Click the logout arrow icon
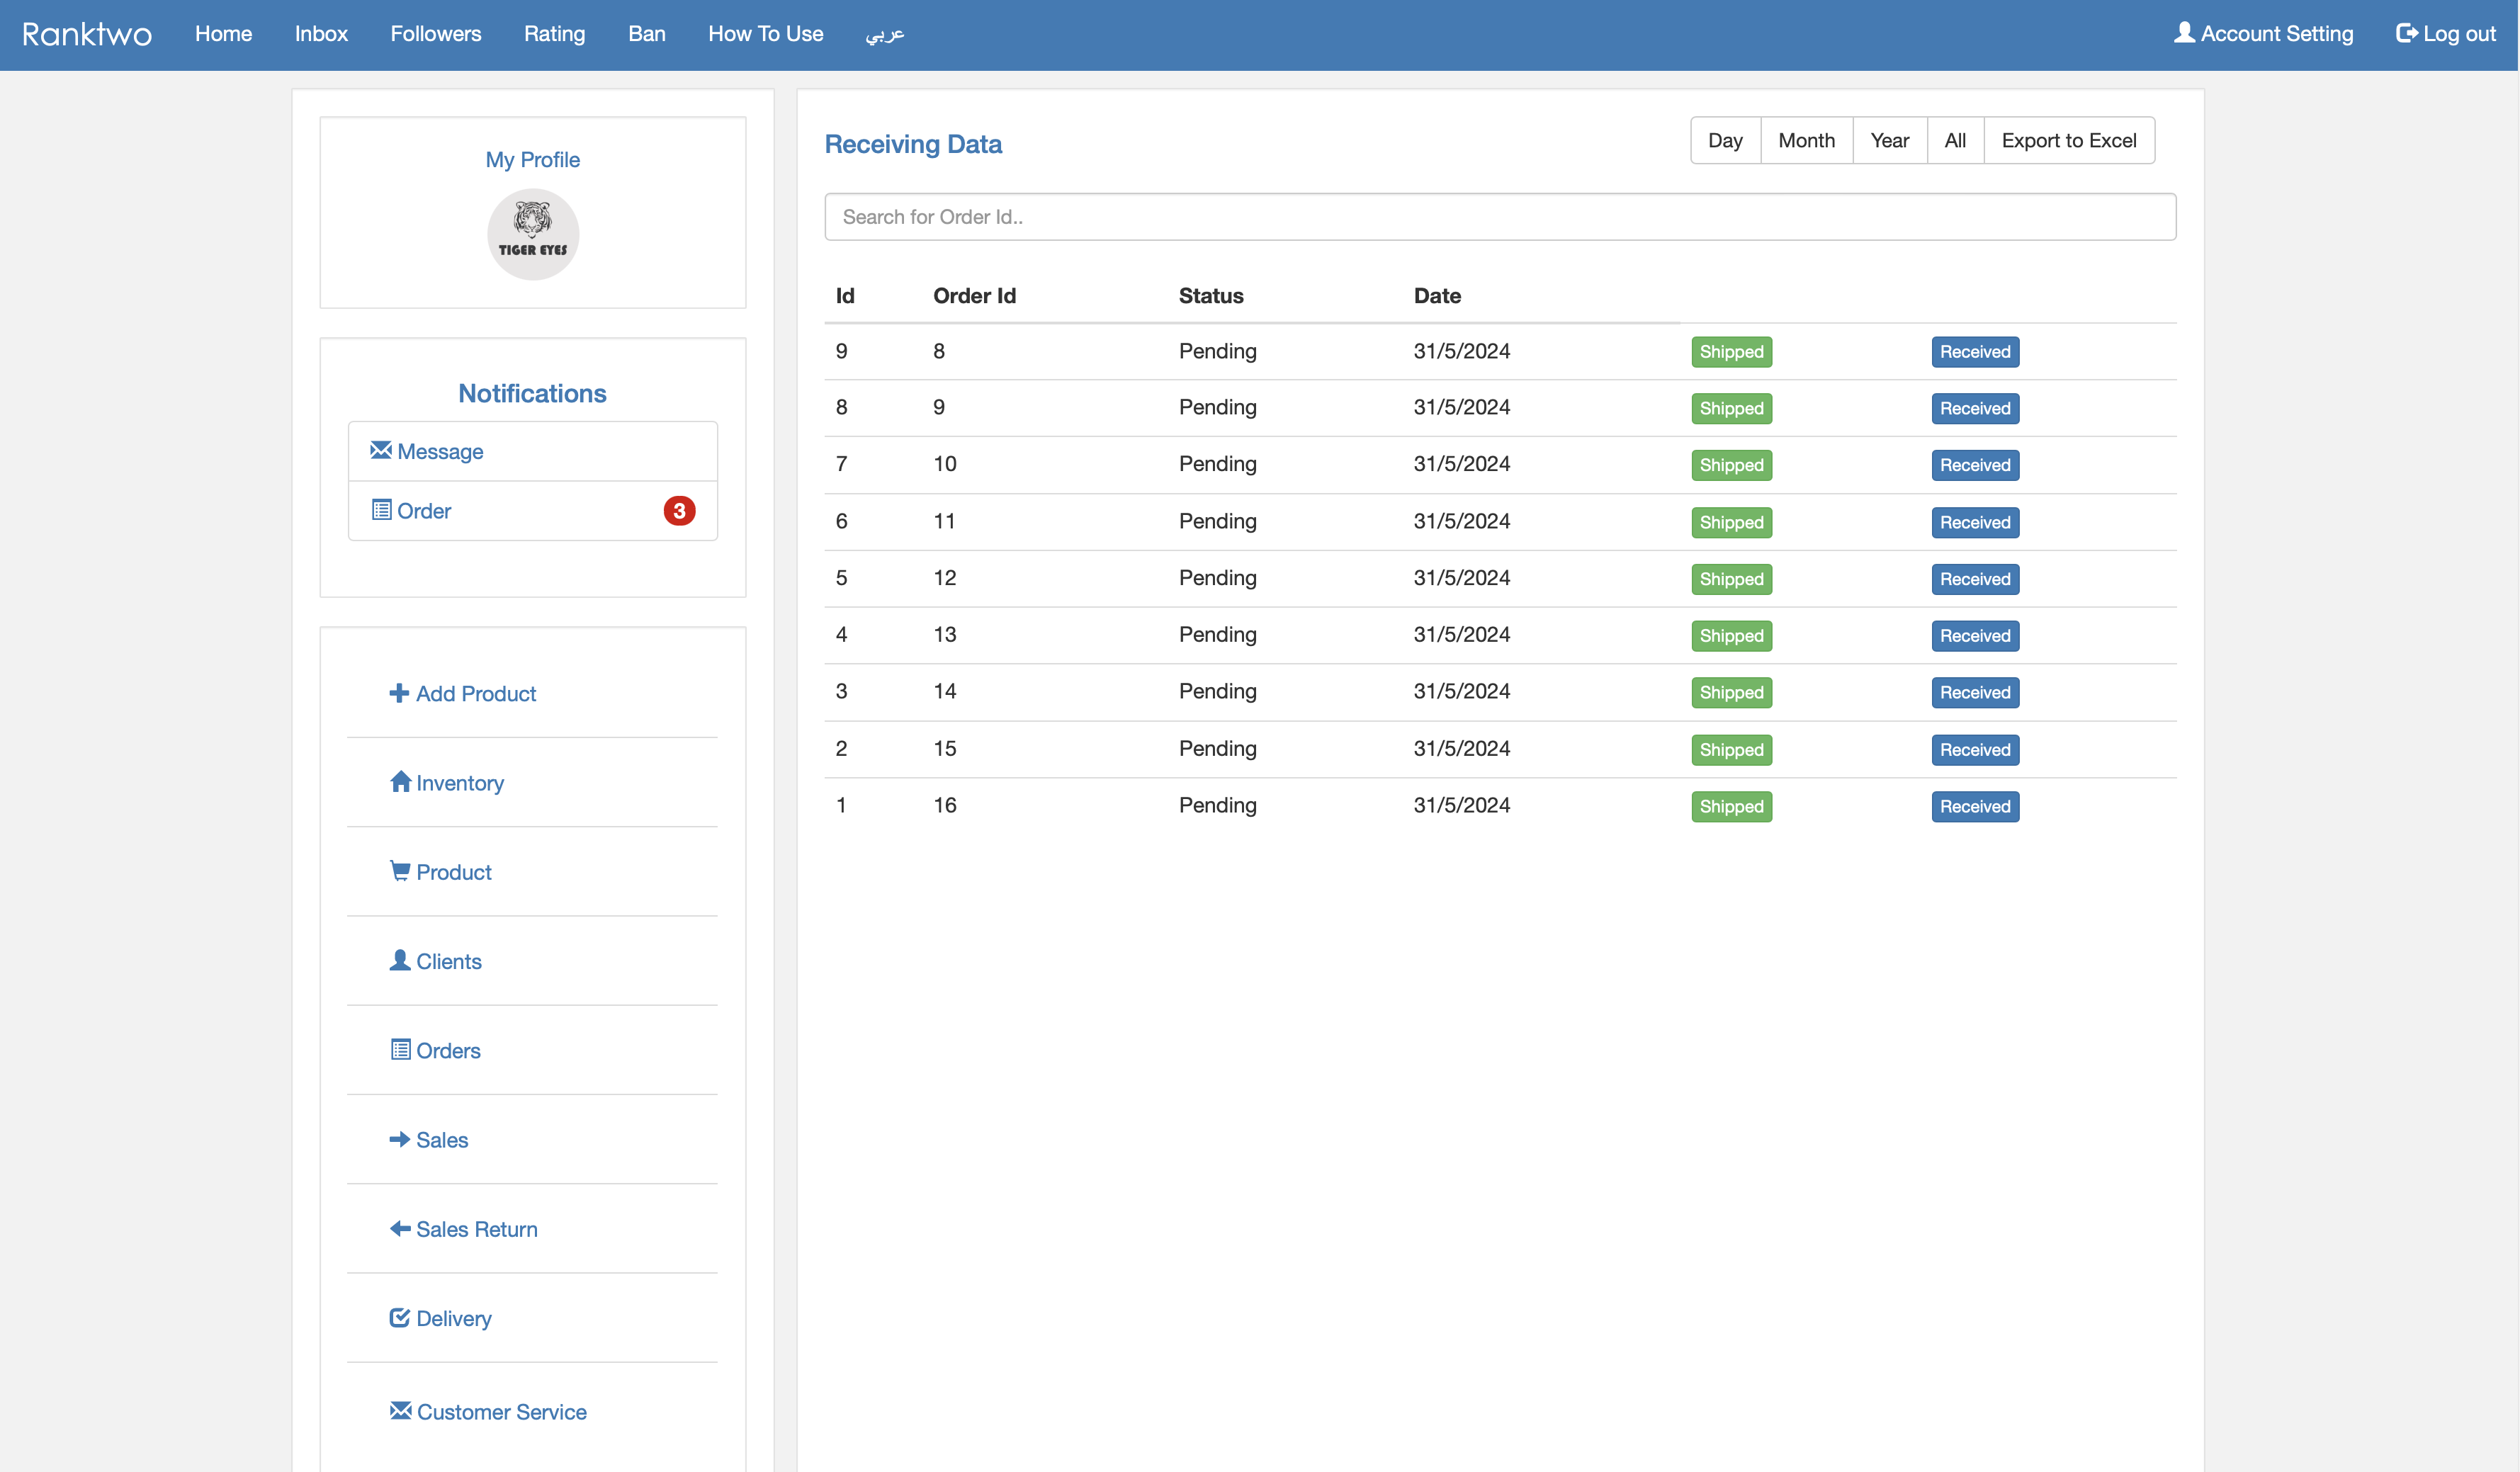Screen dimensions: 2520x1472 (2407, 33)
